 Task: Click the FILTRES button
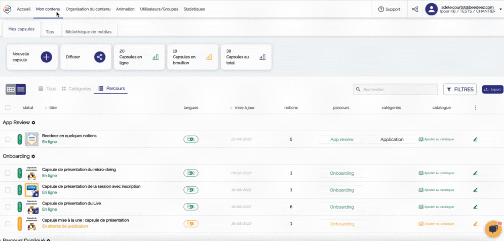coord(460,90)
